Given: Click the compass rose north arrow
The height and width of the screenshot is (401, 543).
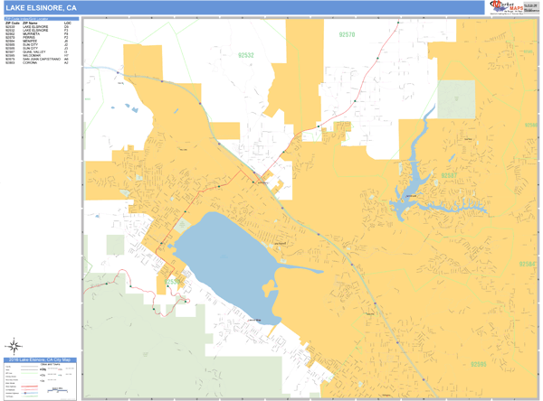Looking at the screenshot, I should 15,345.
